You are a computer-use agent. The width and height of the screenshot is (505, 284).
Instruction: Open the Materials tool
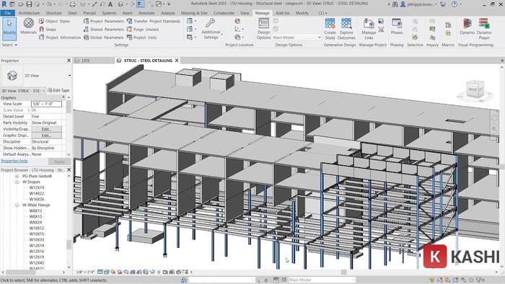[x=28, y=27]
